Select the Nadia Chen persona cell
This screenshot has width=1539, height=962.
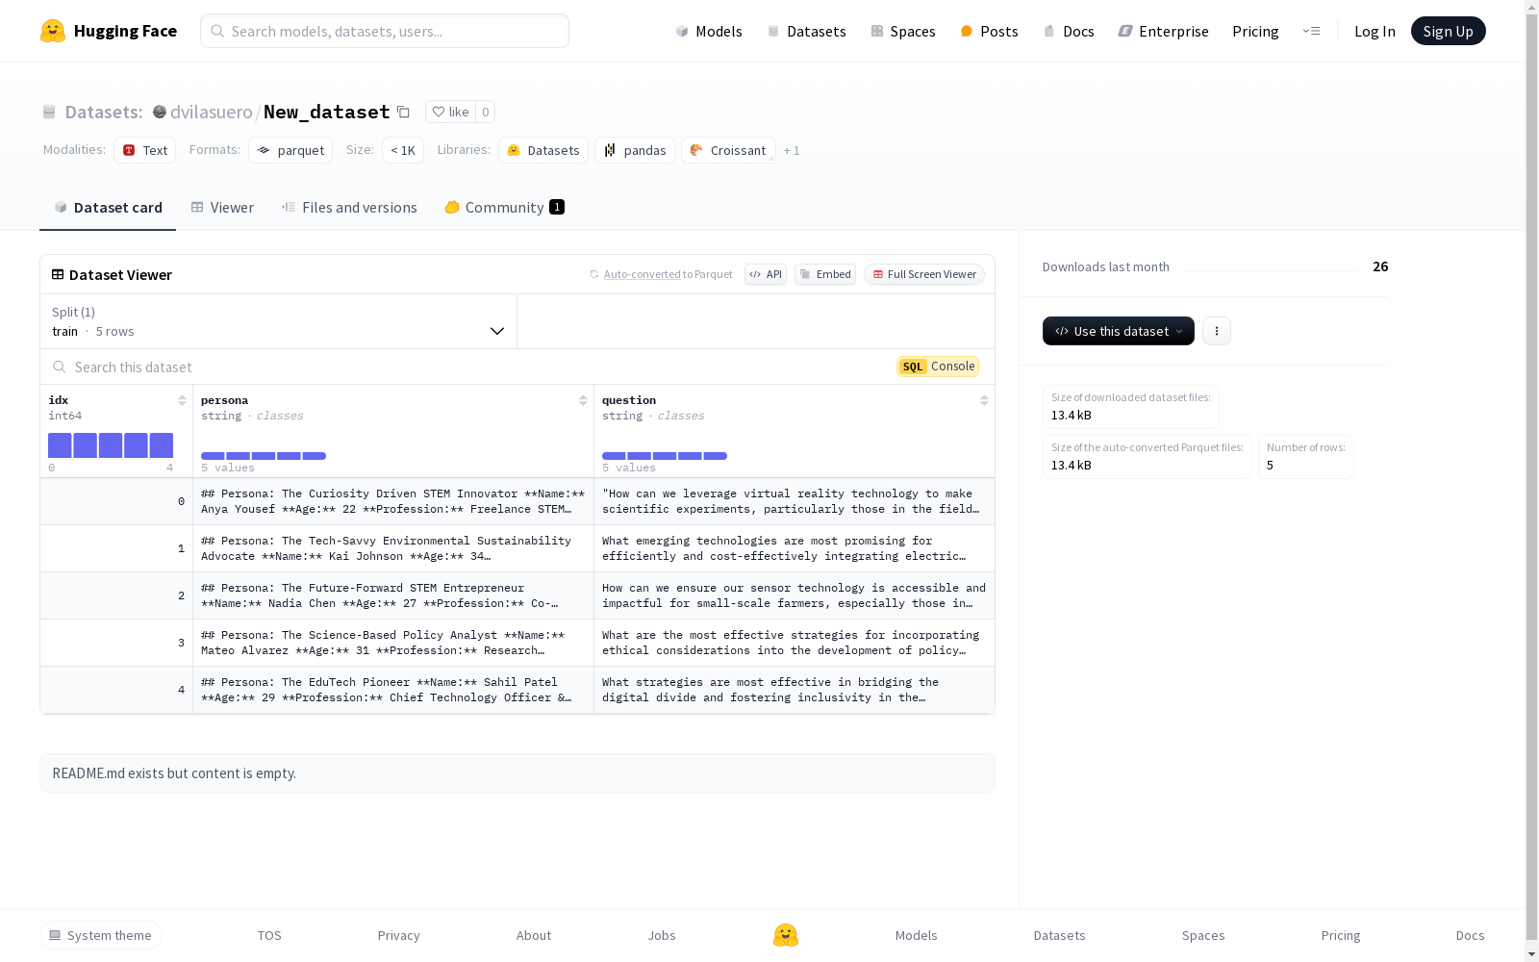coord(393,595)
